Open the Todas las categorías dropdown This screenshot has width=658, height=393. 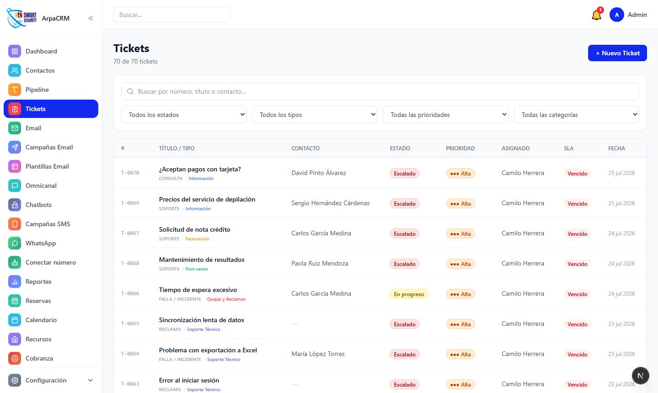pos(577,115)
